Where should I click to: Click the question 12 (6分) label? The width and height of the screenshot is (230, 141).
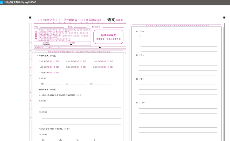(x=140, y=31)
